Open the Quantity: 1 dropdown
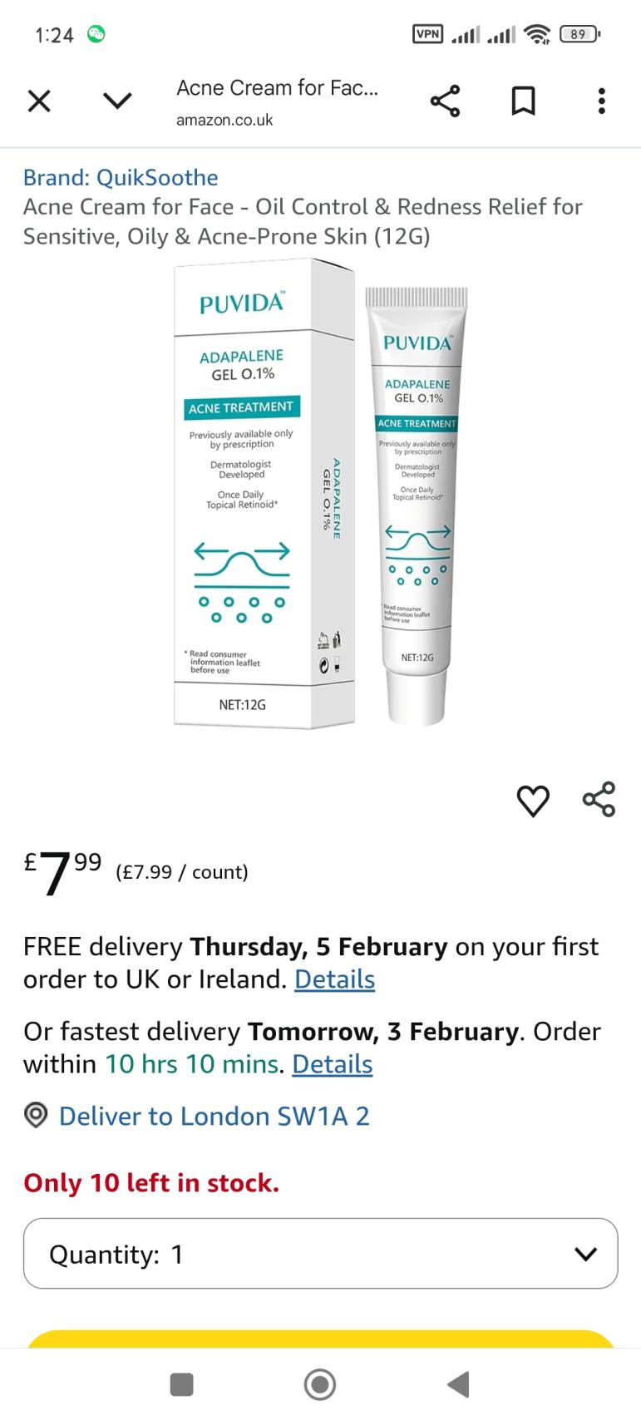641x1425 pixels. [x=320, y=1254]
